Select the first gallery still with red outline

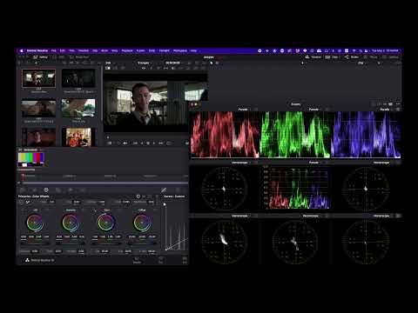[x=38, y=78]
